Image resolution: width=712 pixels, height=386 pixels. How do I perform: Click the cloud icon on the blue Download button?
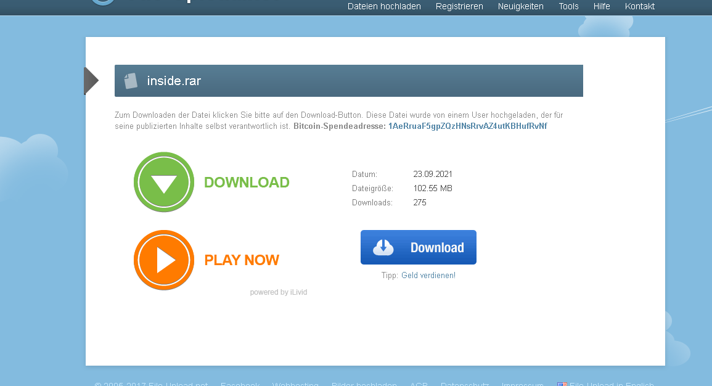pyautogui.click(x=383, y=247)
